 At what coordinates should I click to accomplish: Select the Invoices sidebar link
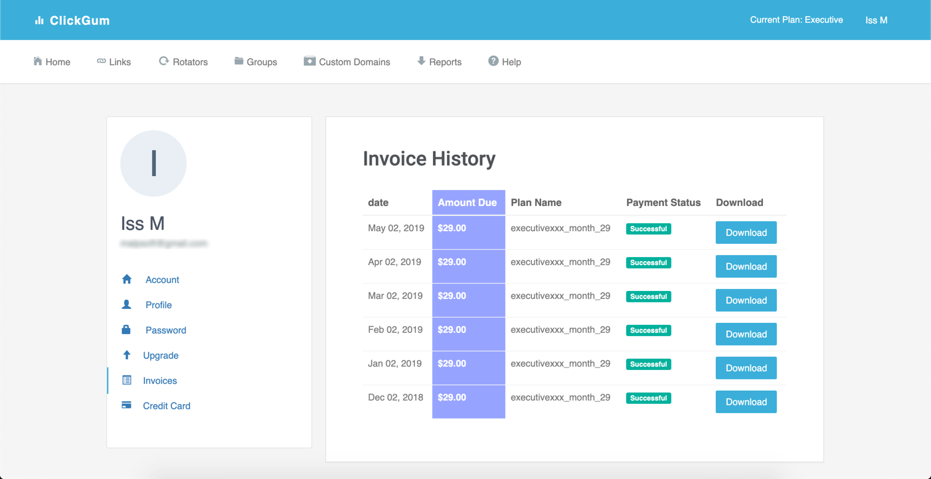pos(160,381)
